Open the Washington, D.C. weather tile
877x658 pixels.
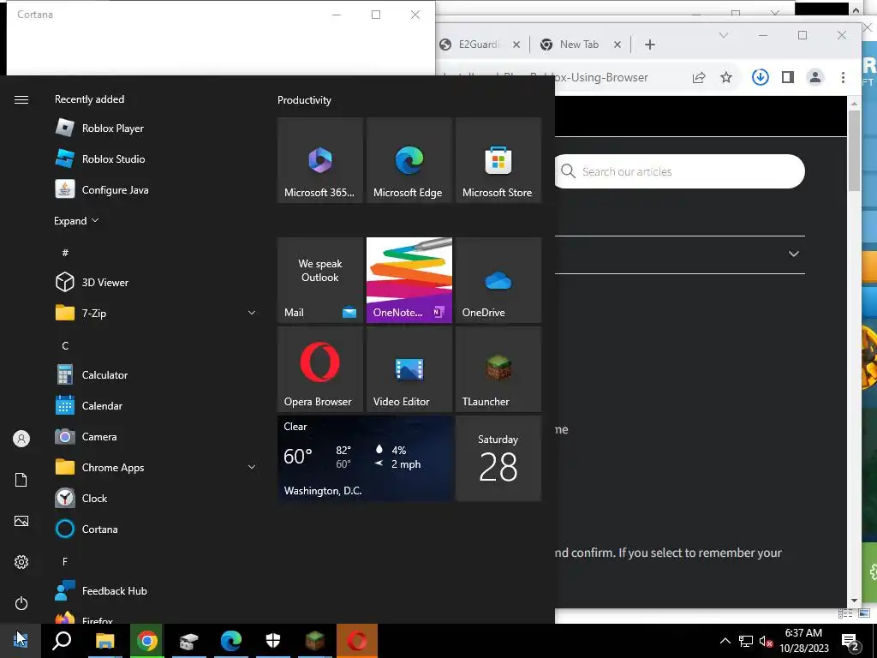pyautogui.click(x=365, y=458)
